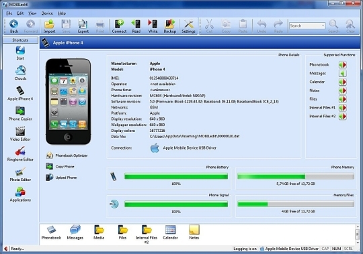Open the Video Editor shortcut
The width and height of the screenshot is (363, 254).
[x=20, y=134]
